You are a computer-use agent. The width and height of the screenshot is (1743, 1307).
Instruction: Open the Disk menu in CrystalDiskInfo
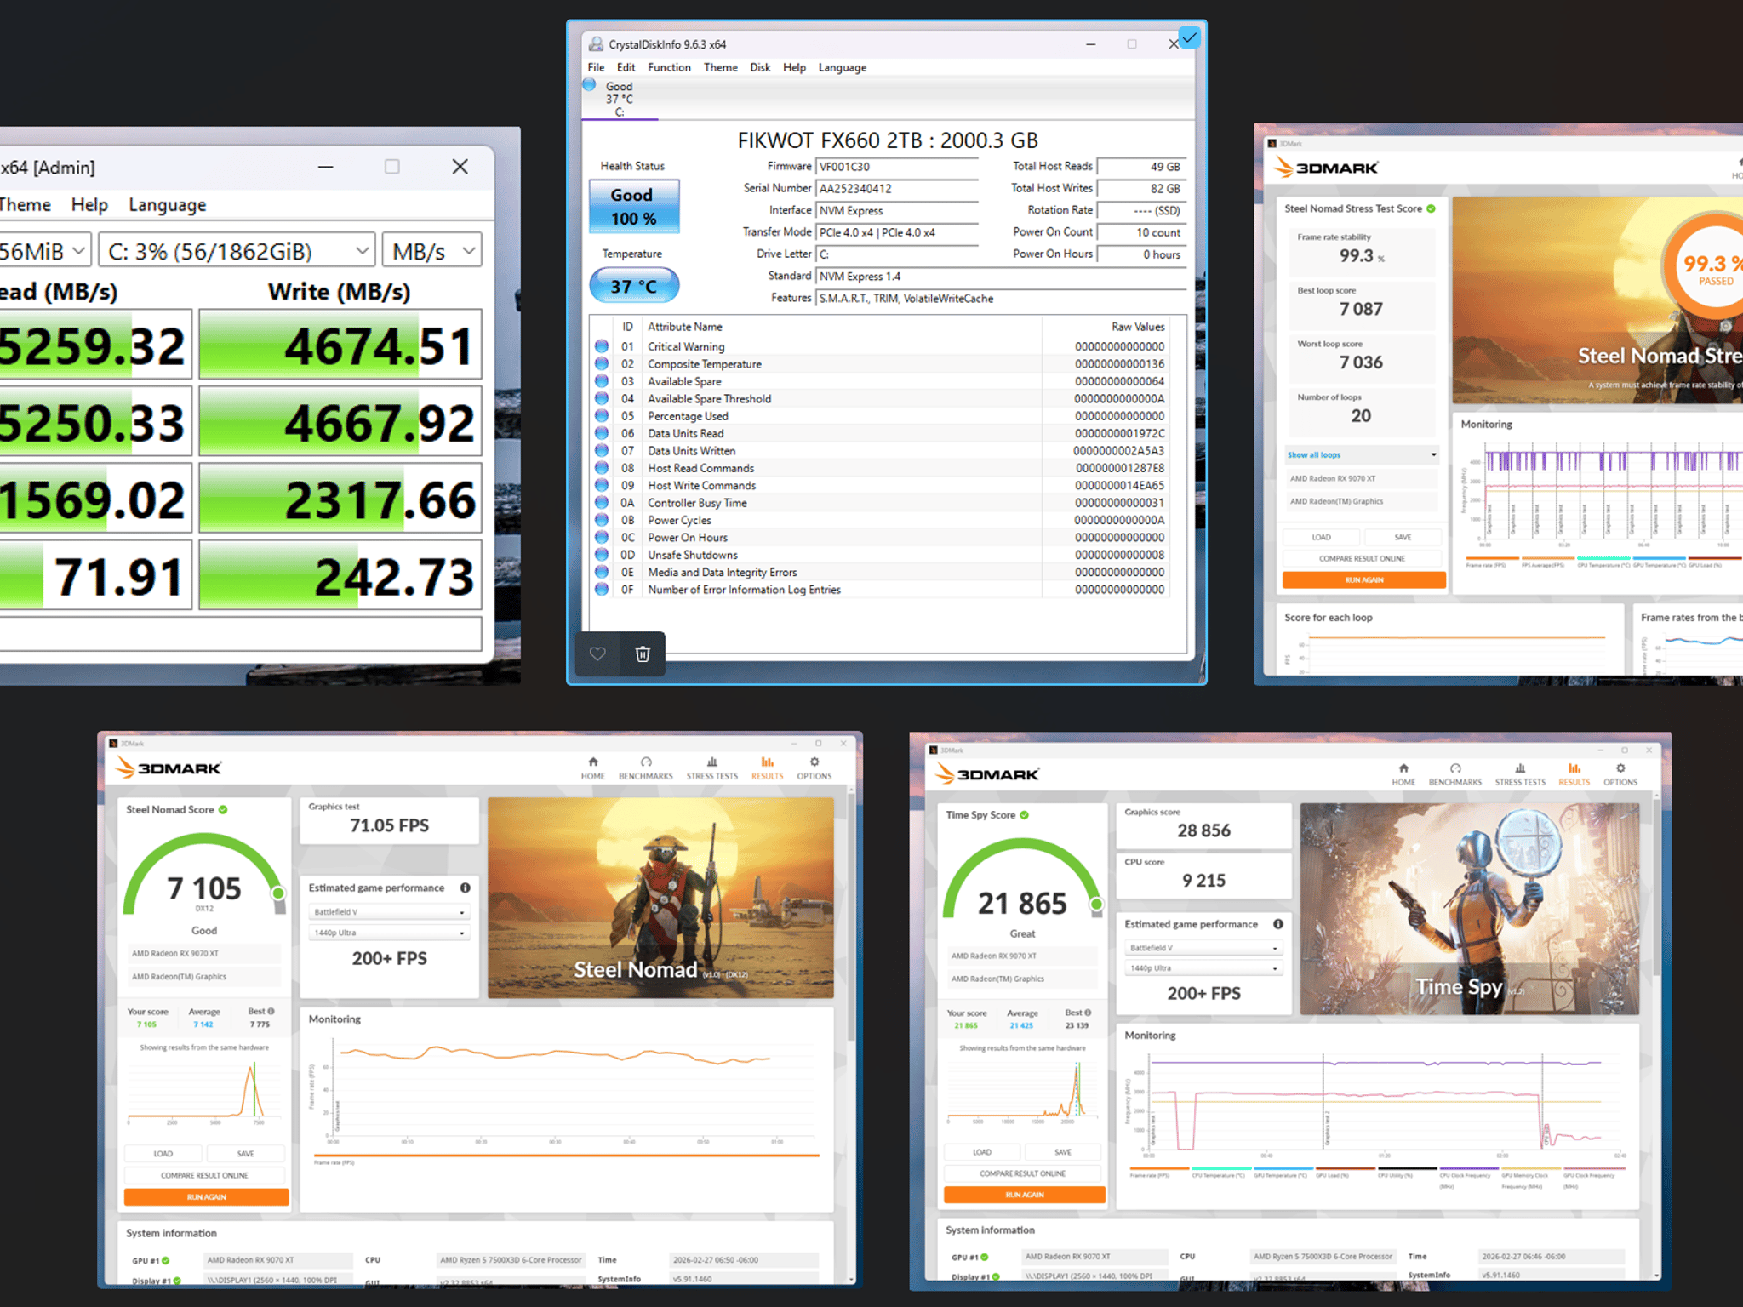760,67
